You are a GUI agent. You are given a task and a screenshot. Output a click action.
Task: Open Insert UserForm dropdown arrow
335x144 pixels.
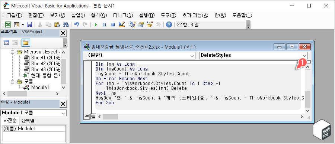click(23, 24)
